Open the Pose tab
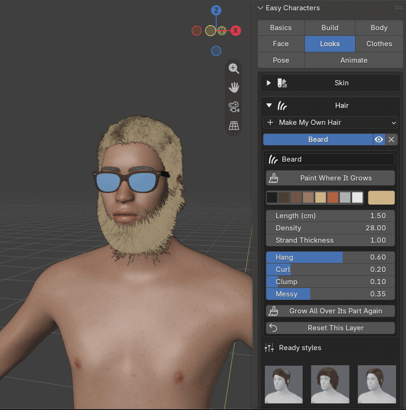 coord(281,60)
